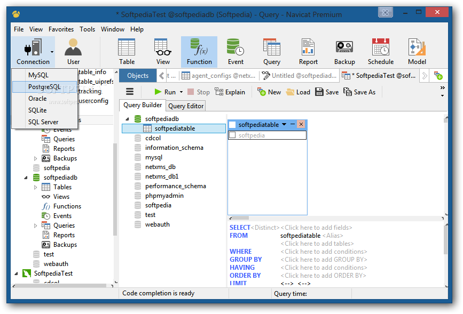Open the Schedule toolbar icon
Image resolution: width=463 pixels, height=314 pixels.
(381, 52)
